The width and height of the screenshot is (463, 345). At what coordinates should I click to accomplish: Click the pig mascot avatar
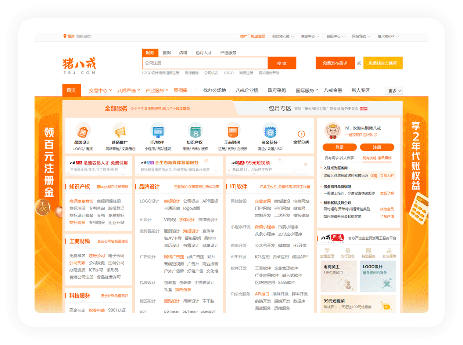(x=333, y=131)
